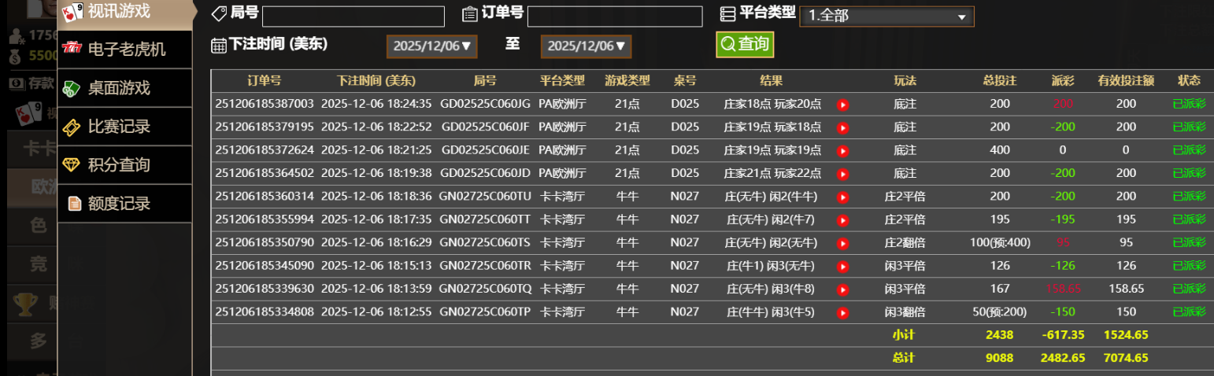Click the 777 slot machine icon
The width and height of the screenshot is (1214, 376).
coord(72,49)
